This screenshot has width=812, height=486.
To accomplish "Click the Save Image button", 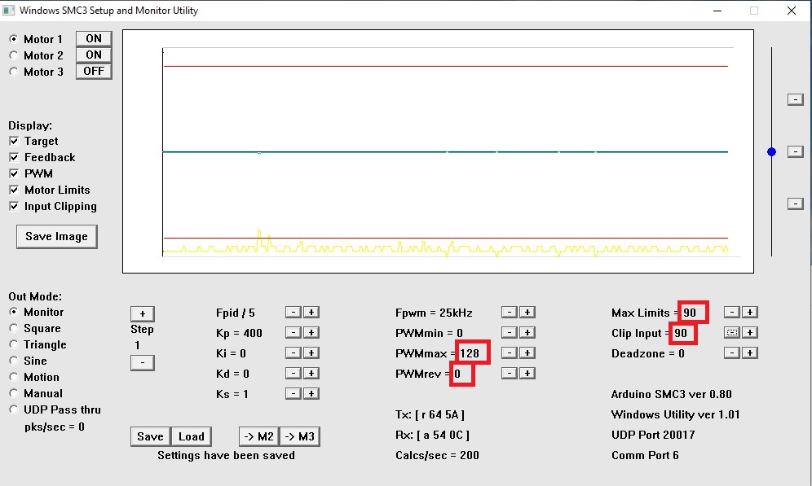I will click(x=56, y=237).
